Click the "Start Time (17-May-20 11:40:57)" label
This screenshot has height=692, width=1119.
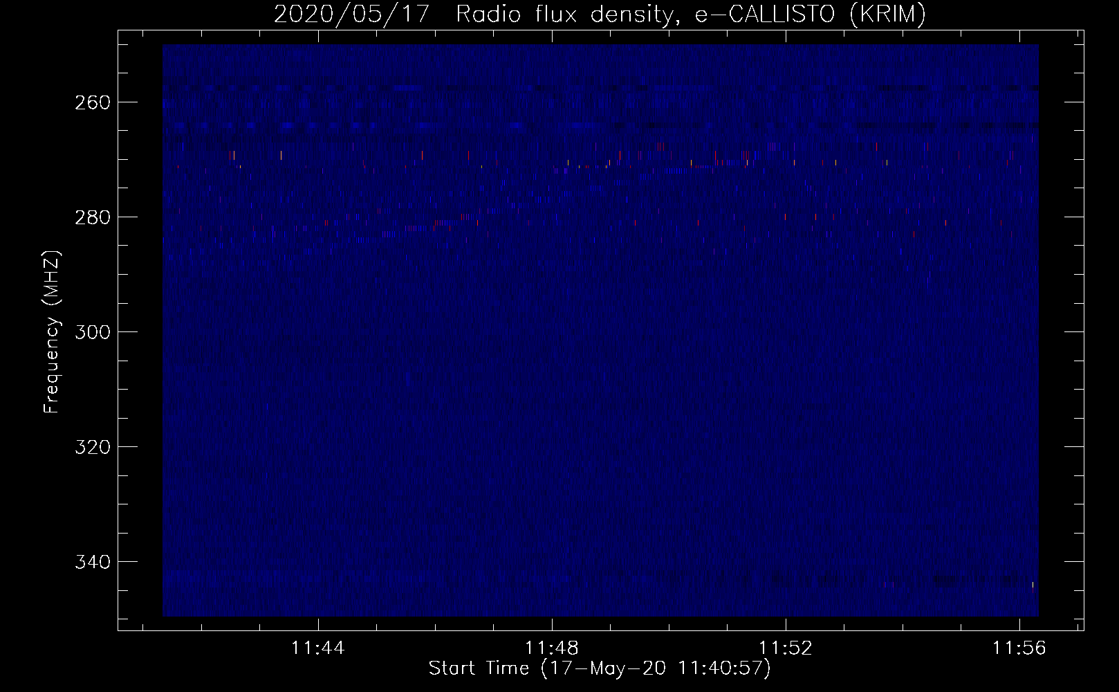[x=599, y=668]
